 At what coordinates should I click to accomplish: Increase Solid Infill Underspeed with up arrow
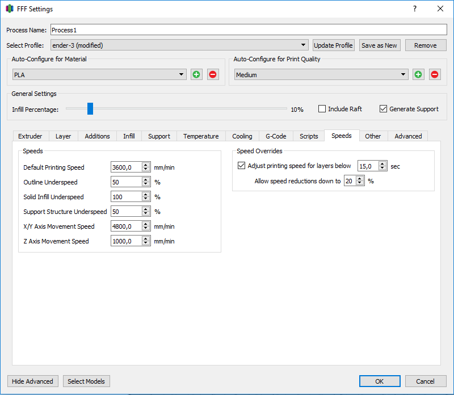tap(146, 194)
